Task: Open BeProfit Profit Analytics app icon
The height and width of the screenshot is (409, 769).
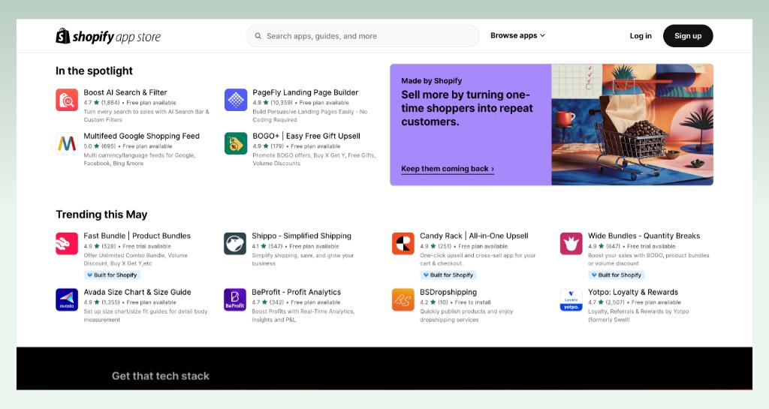Action: coord(235,299)
